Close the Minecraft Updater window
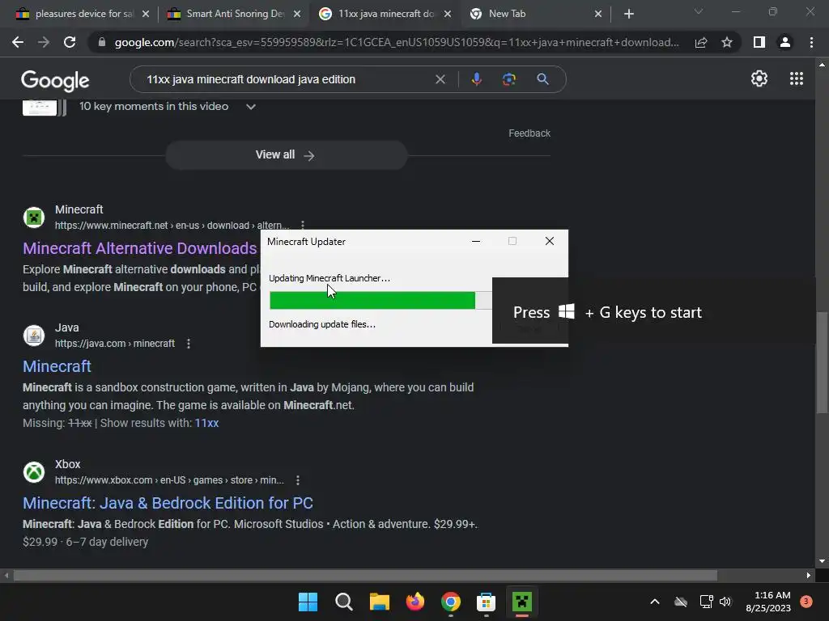Viewport: 829px width, 621px height. tap(550, 241)
